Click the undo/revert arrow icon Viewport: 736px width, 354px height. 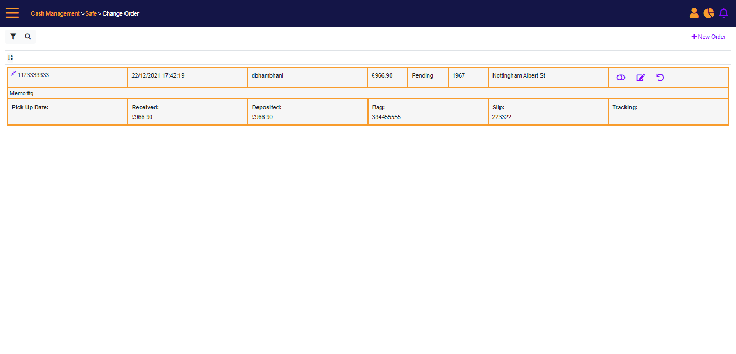[660, 78]
